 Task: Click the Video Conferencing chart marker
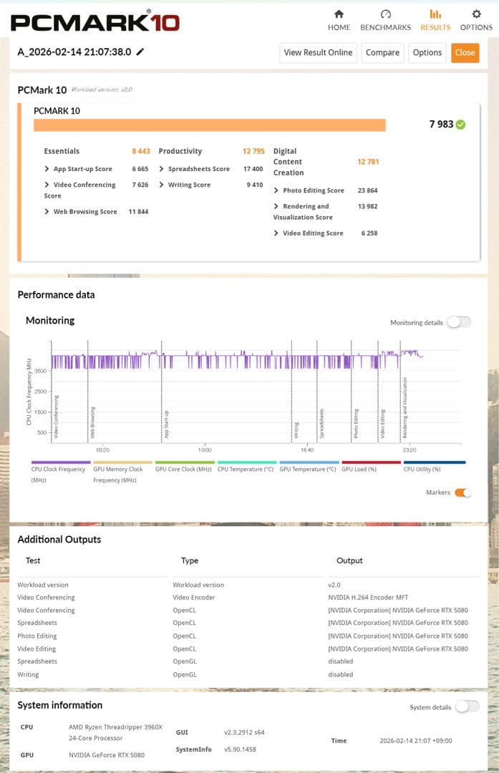(56, 417)
